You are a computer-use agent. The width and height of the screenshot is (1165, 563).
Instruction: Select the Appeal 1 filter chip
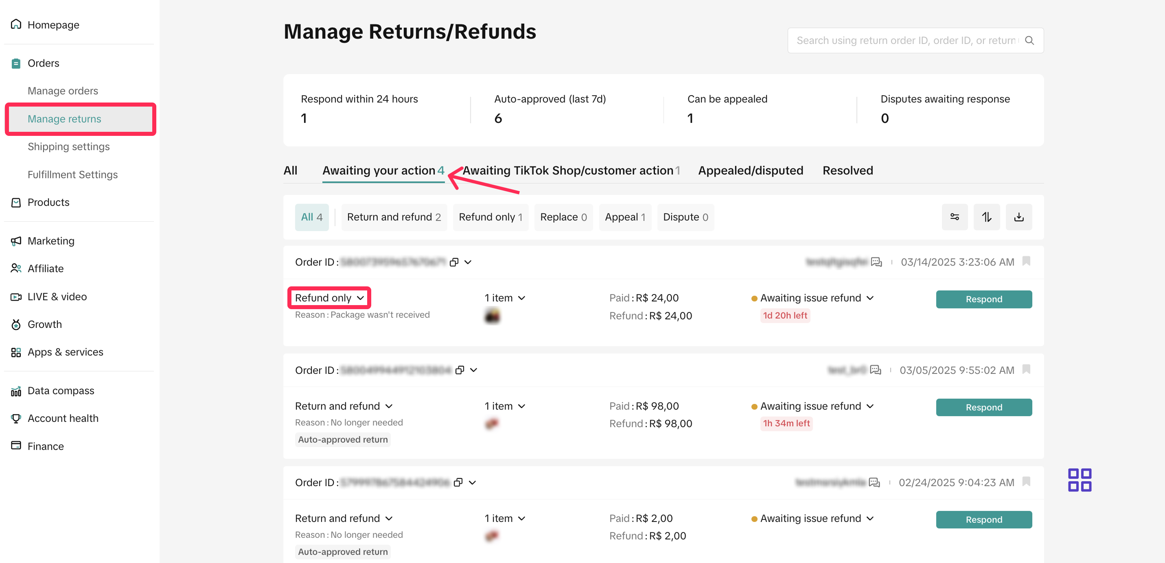(625, 217)
